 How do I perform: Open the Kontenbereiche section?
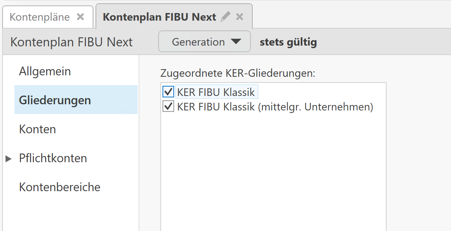click(60, 187)
